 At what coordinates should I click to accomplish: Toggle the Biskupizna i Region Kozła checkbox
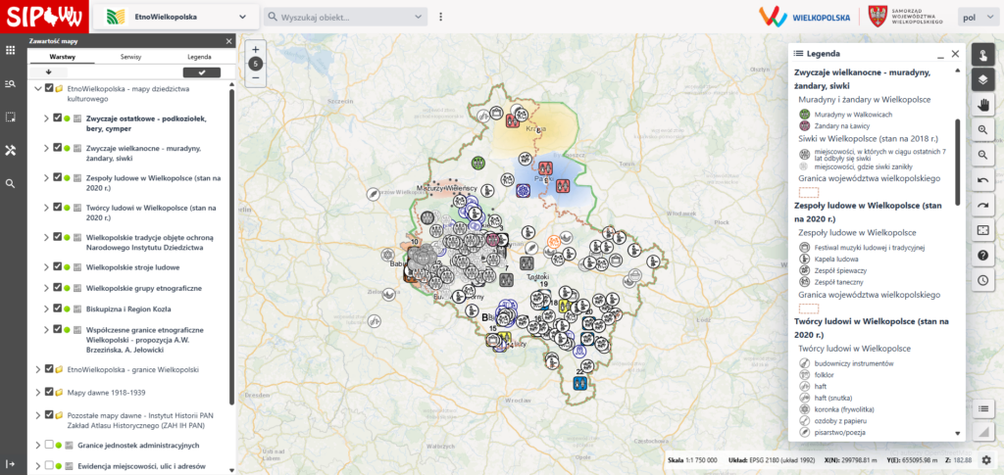click(58, 308)
